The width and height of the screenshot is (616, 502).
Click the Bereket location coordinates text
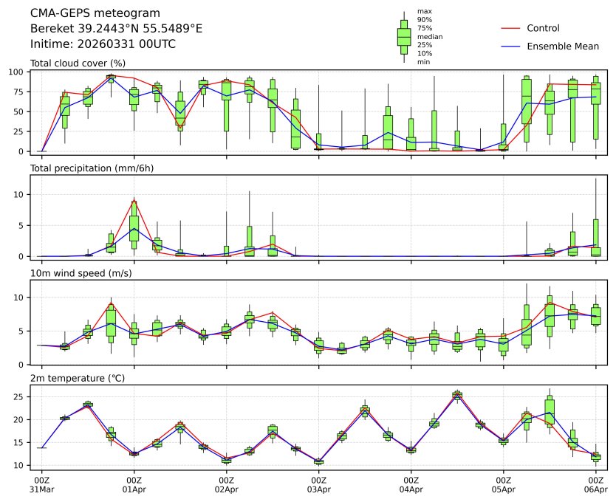[116, 28]
